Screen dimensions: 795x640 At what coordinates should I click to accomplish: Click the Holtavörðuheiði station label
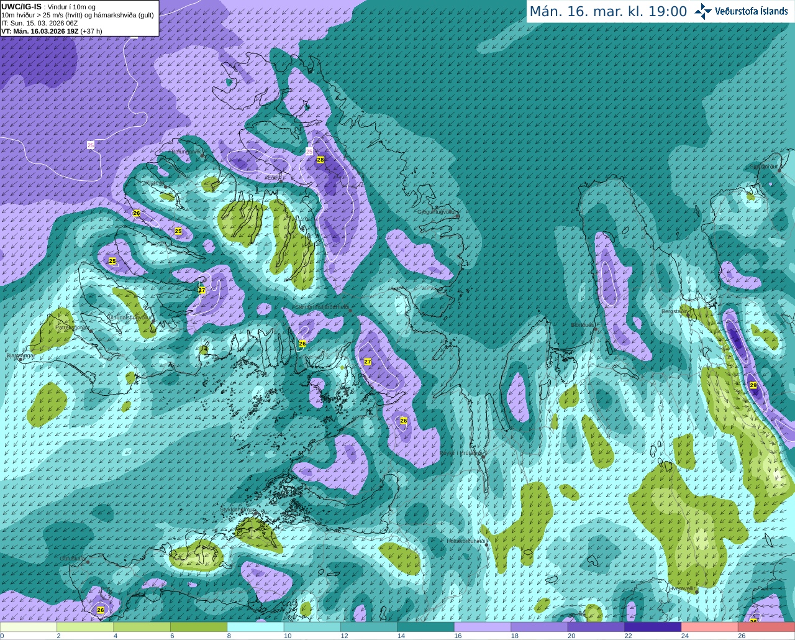tap(466, 541)
